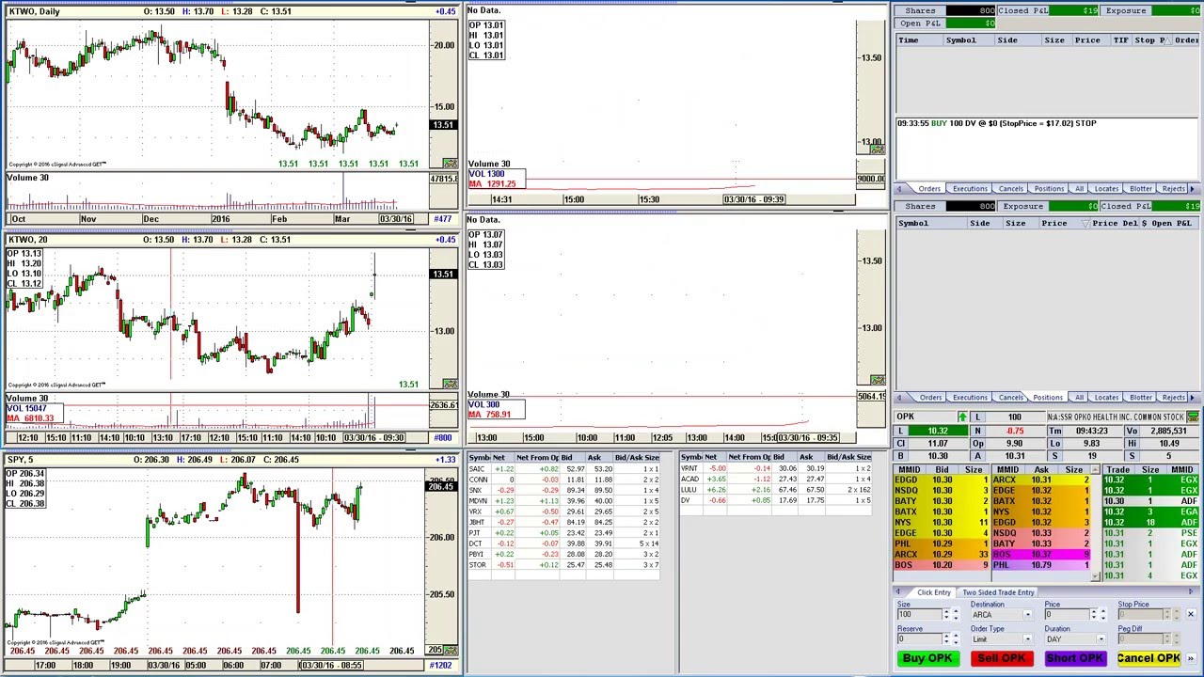Click the Cancel OPK button
1204x677 pixels.
point(1149,658)
